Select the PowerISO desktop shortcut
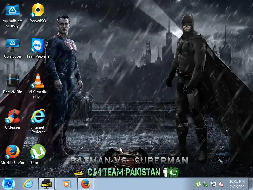Screen dimensions: 253x190 point(38,10)
